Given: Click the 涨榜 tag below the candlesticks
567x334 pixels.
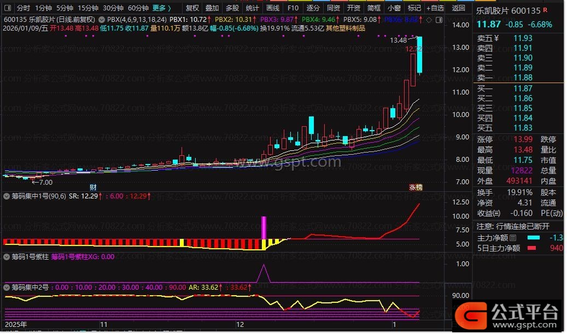Looking at the screenshot, I should click(x=416, y=187).
